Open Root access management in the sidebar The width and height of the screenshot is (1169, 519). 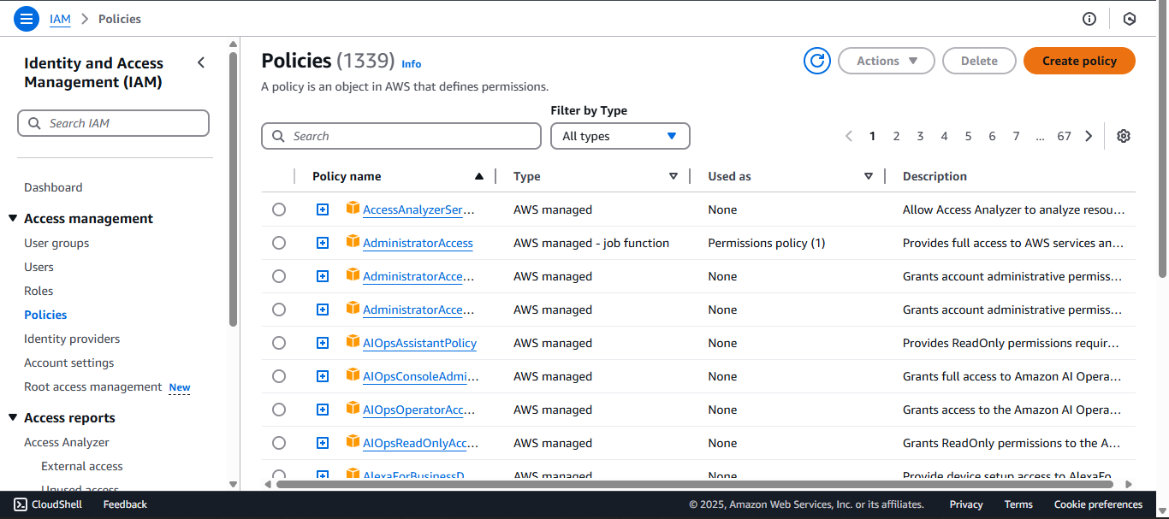[92, 386]
